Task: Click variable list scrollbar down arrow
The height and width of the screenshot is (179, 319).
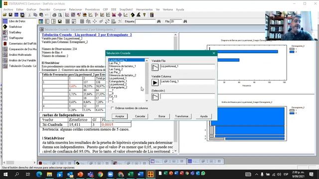Action: [x=147, y=100]
